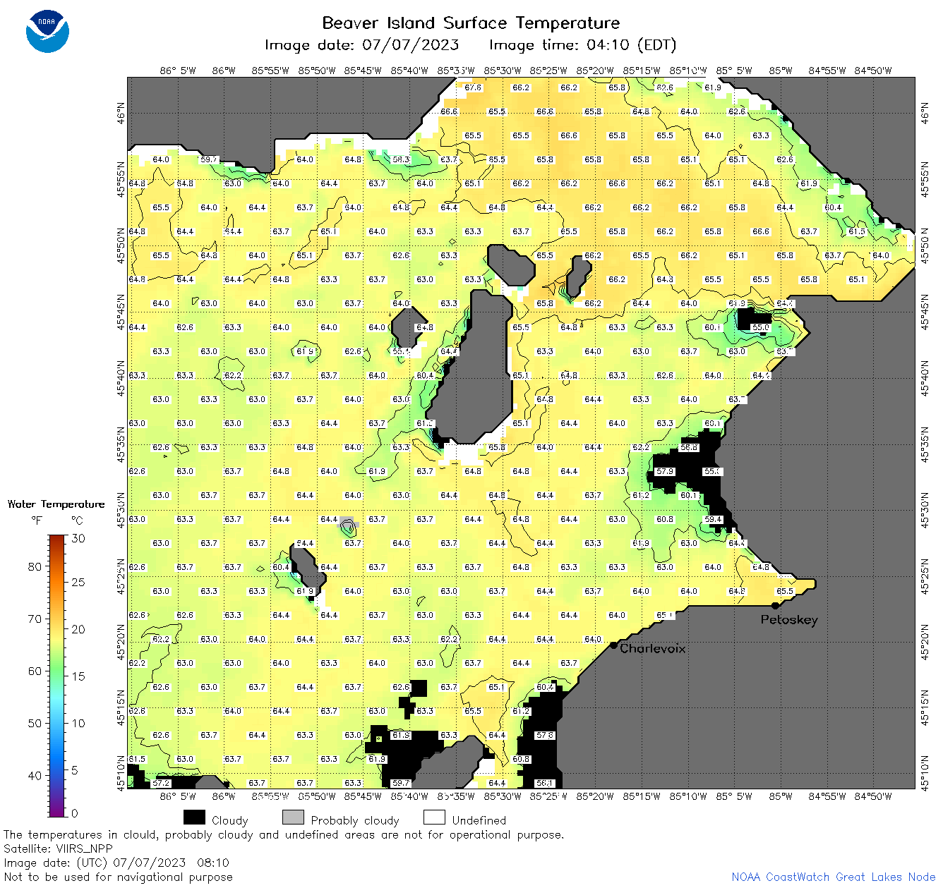Click the 70 tick on Fahrenheit scale
This screenshot has height=888, width=943.
35,619
